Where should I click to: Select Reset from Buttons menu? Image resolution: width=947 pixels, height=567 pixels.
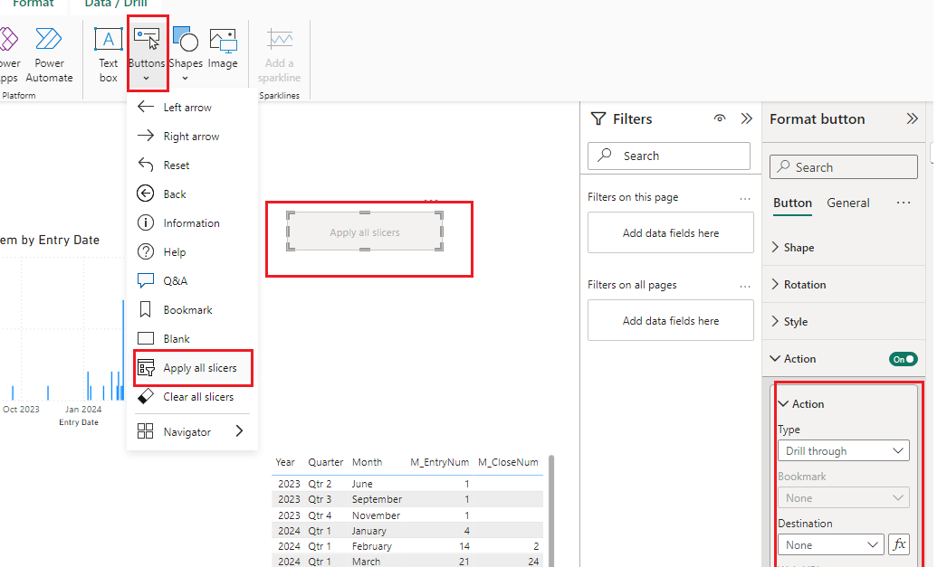(x=192, y=165)
